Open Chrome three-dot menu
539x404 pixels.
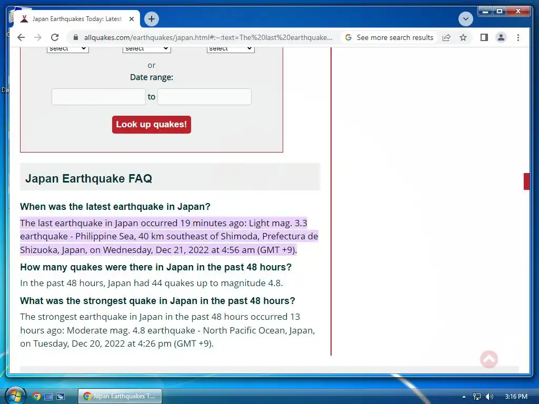[518, 37]
